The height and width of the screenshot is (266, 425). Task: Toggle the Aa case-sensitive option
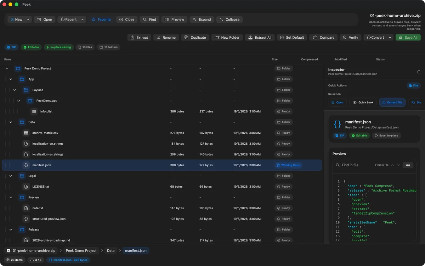click(x=408, y=165)
